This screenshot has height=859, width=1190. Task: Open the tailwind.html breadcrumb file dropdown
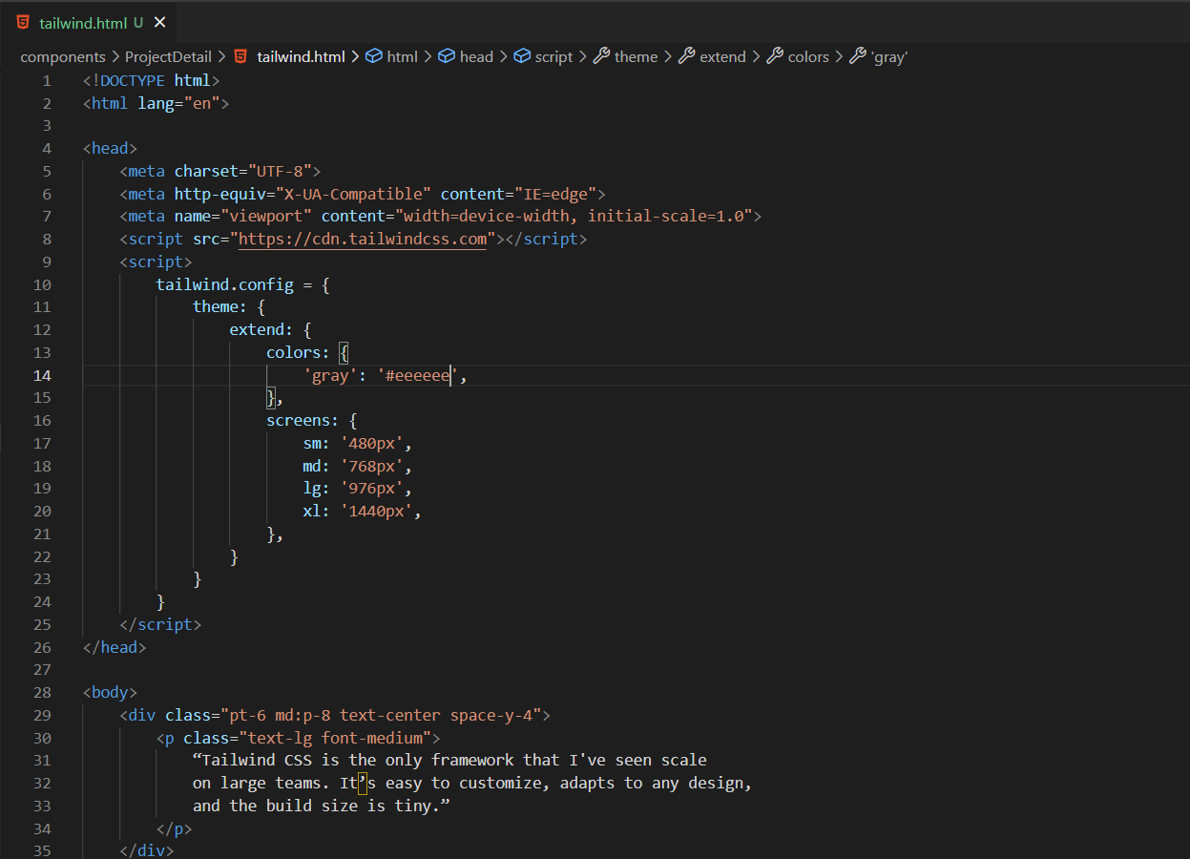(301, 56)
